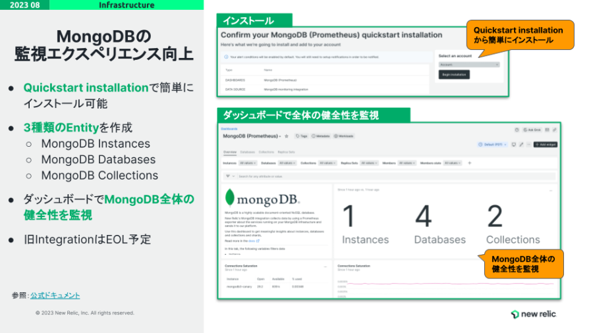This screenshot has height=333, width=593.
Task: Follow the docs link in the MongoDB description
Action: [x=252, y=241]
